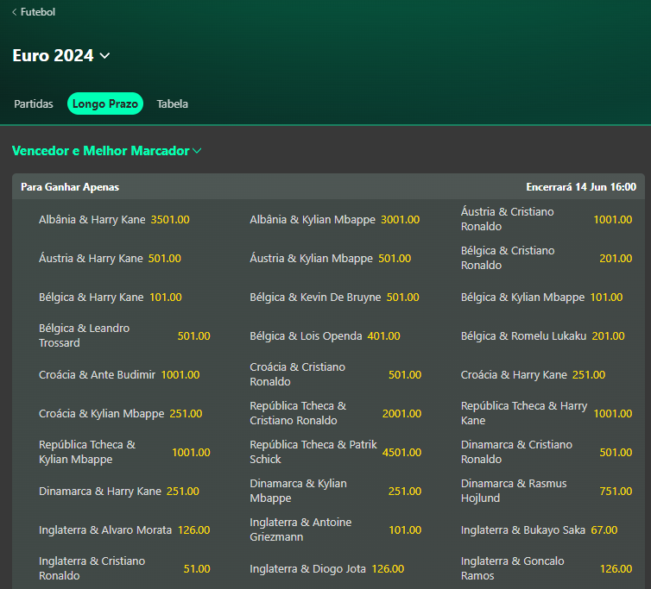The height and width of the screenshot is (589, 651).
Task: Select Inglaterra & Diogo Jota odds 126.00
Action: pos(388,569)
